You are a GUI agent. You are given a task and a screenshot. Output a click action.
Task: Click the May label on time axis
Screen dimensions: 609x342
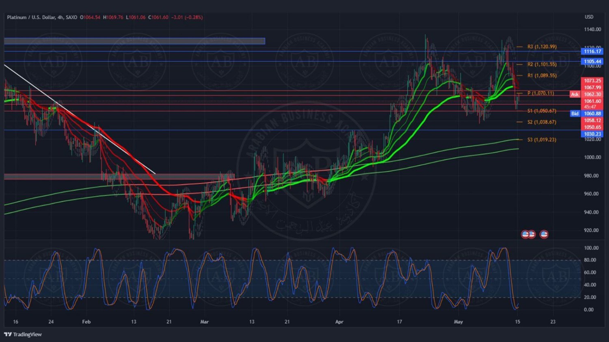click(458, 322)
